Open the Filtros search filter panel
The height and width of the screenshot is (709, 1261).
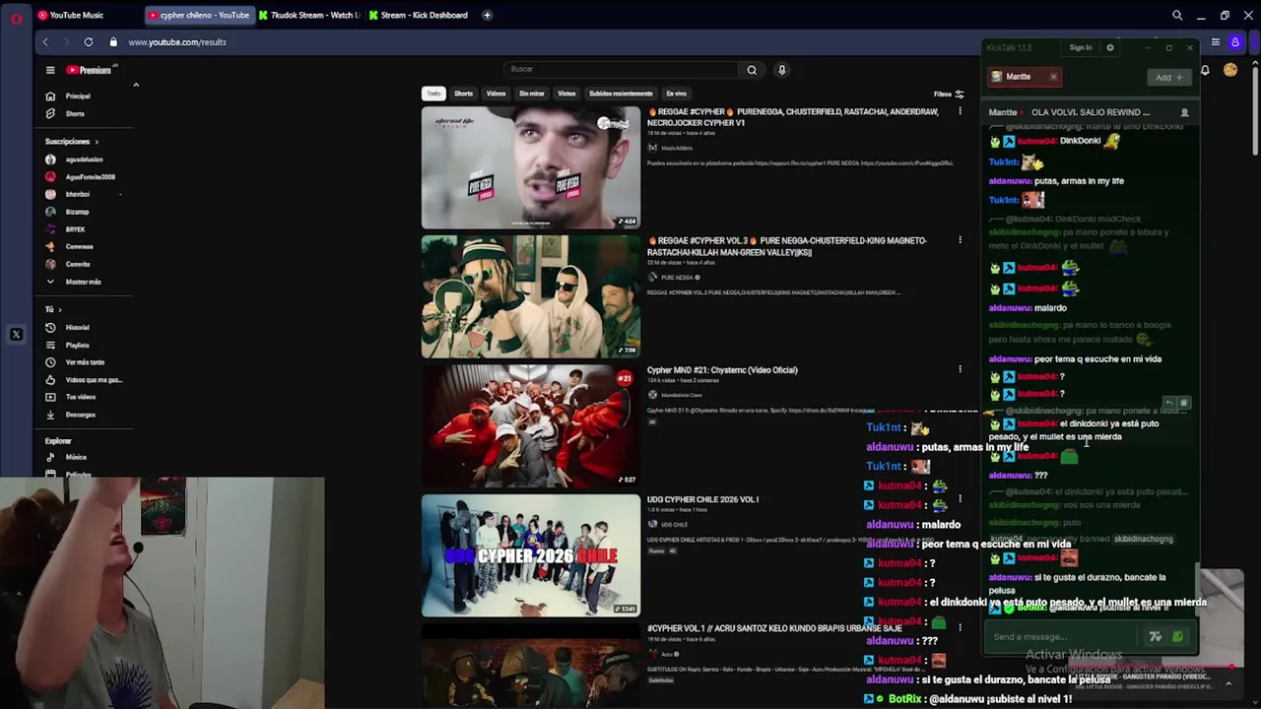pyautogui.click(x=949, y=95)
